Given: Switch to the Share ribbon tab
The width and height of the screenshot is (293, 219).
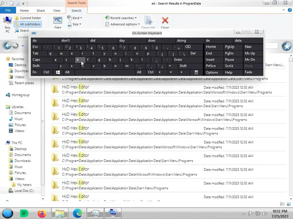Looking at the screenshot, I should pos(41,11).
